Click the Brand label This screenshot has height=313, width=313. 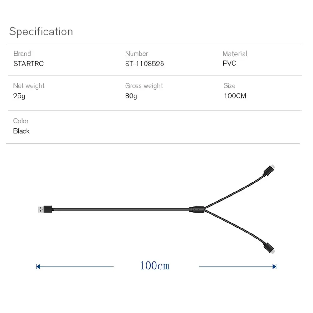(x=22, y=54)
